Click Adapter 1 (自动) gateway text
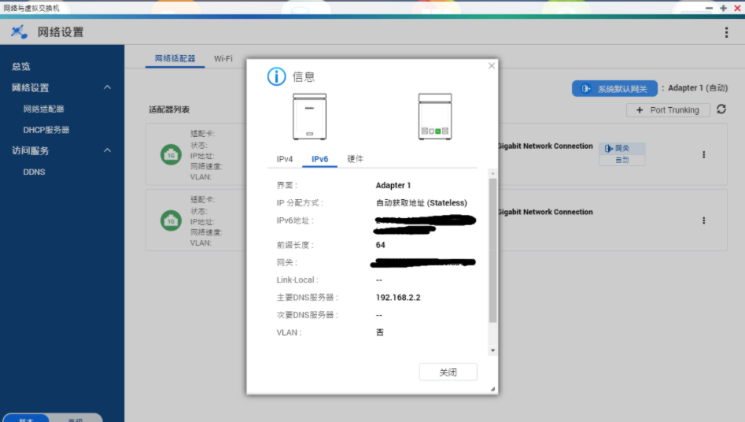 click(x=698, y=88)
